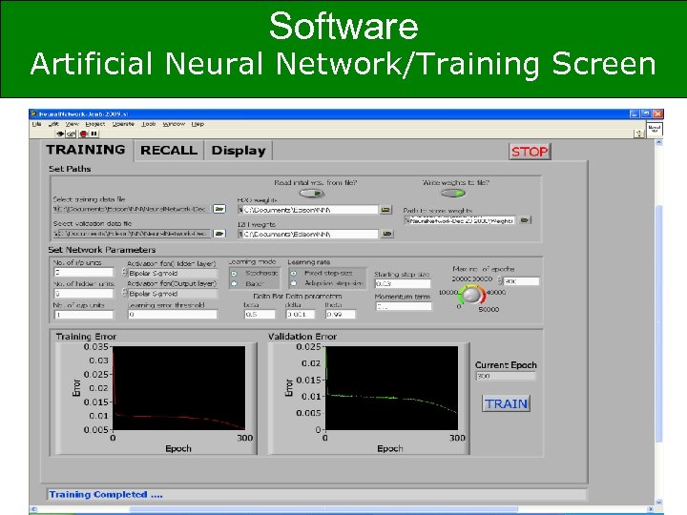Click the window title bar VI icon
Screen dimensions: 687x515
click(34, 113)
